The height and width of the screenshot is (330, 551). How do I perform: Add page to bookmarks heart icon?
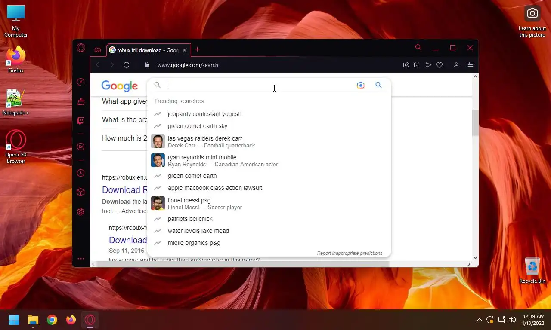pos(440,65)
